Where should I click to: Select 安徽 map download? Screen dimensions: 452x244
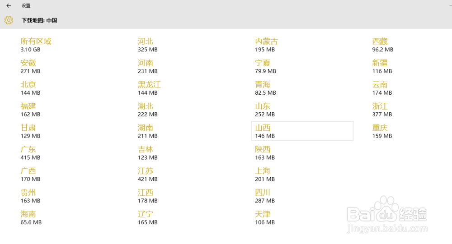point(30,66)
